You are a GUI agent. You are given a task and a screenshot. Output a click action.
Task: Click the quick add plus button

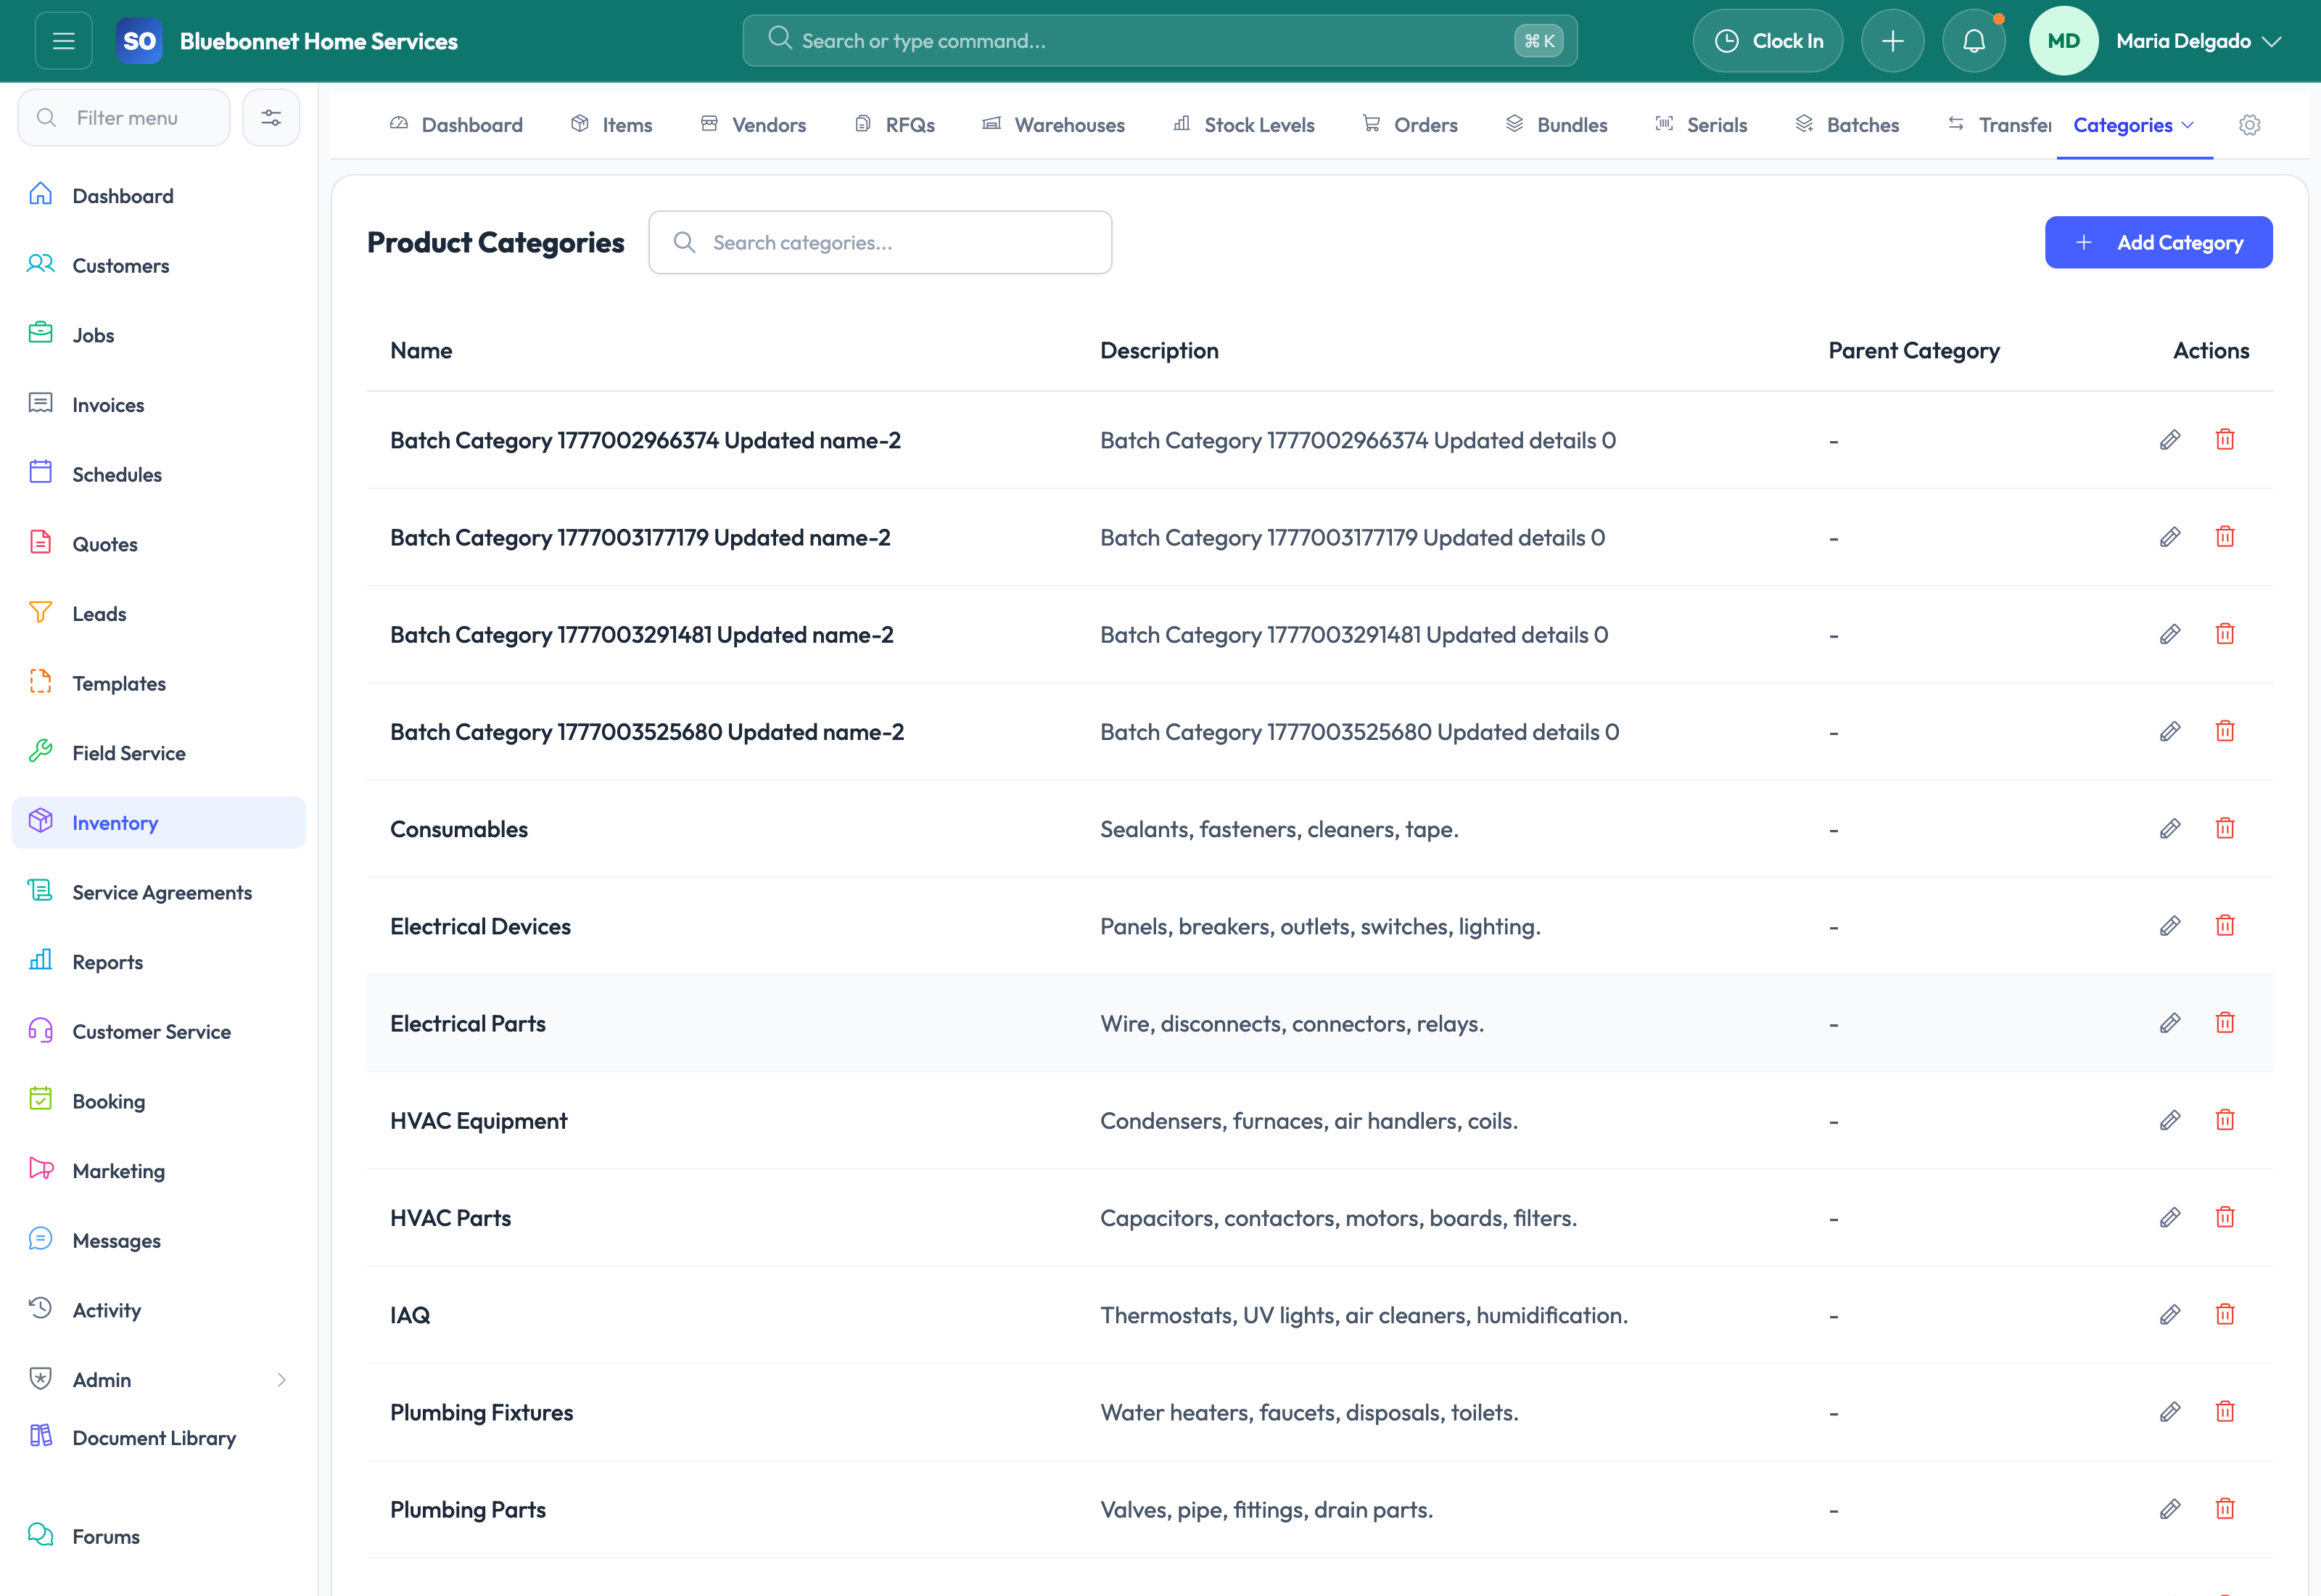1892,41
